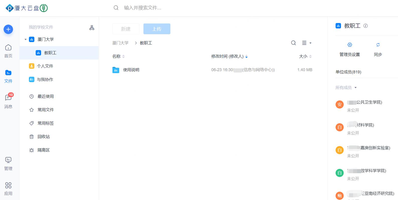This screenshot has height=200, width=398.
Task: Select 最近使用 in the left menu
Action: pyautogui.click(x=45, y=96)
